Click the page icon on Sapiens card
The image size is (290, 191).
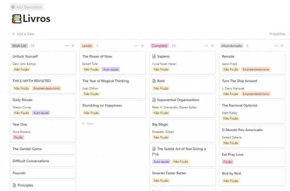point(154,56)
